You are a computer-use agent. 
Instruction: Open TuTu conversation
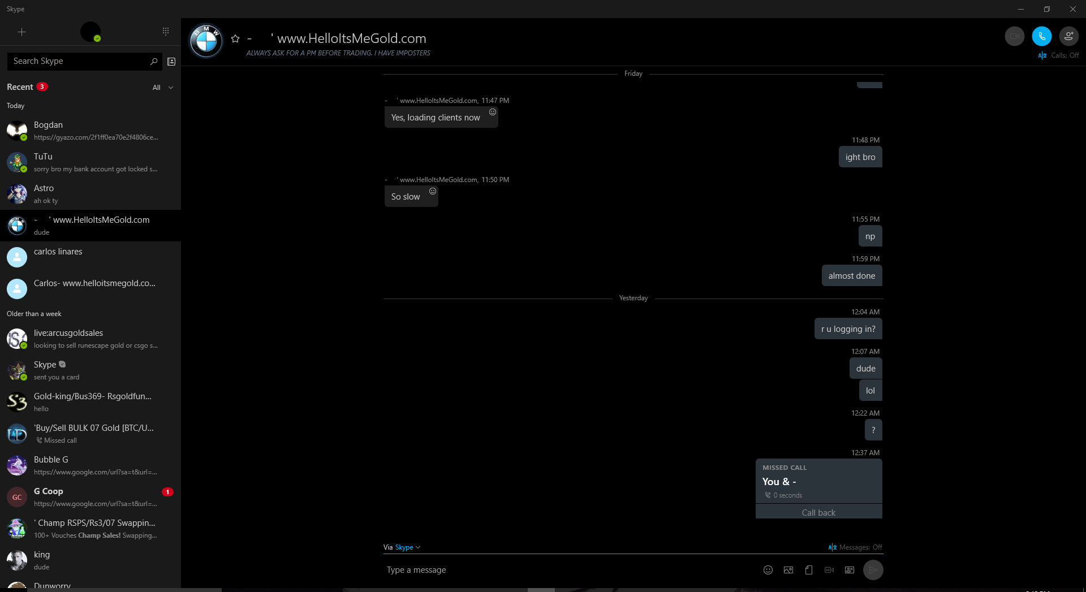90,162
